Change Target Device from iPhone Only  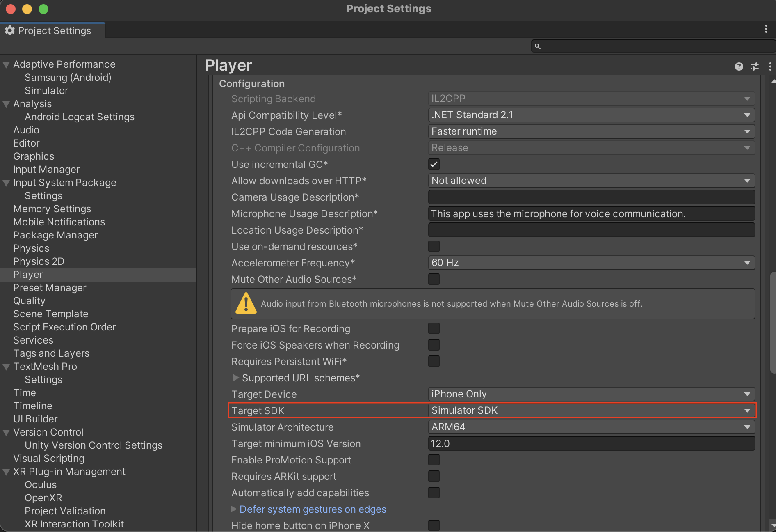591,394
